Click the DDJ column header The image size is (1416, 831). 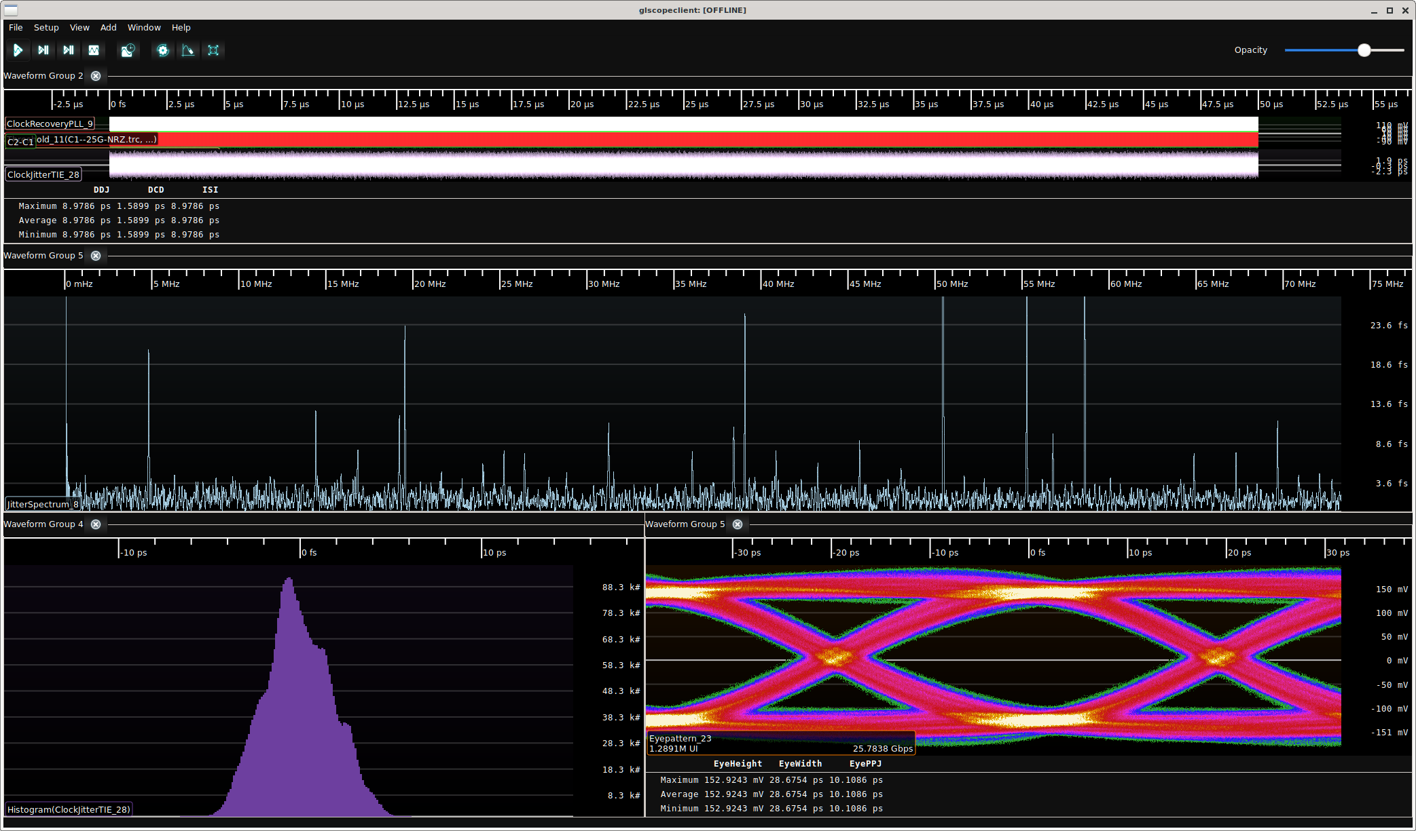[101, 190]
